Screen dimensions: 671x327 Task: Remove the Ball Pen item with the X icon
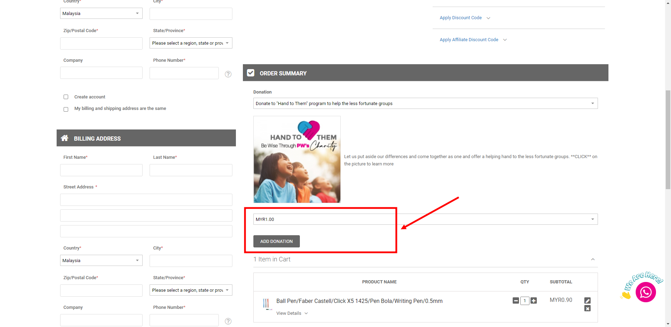click(587, 309)
